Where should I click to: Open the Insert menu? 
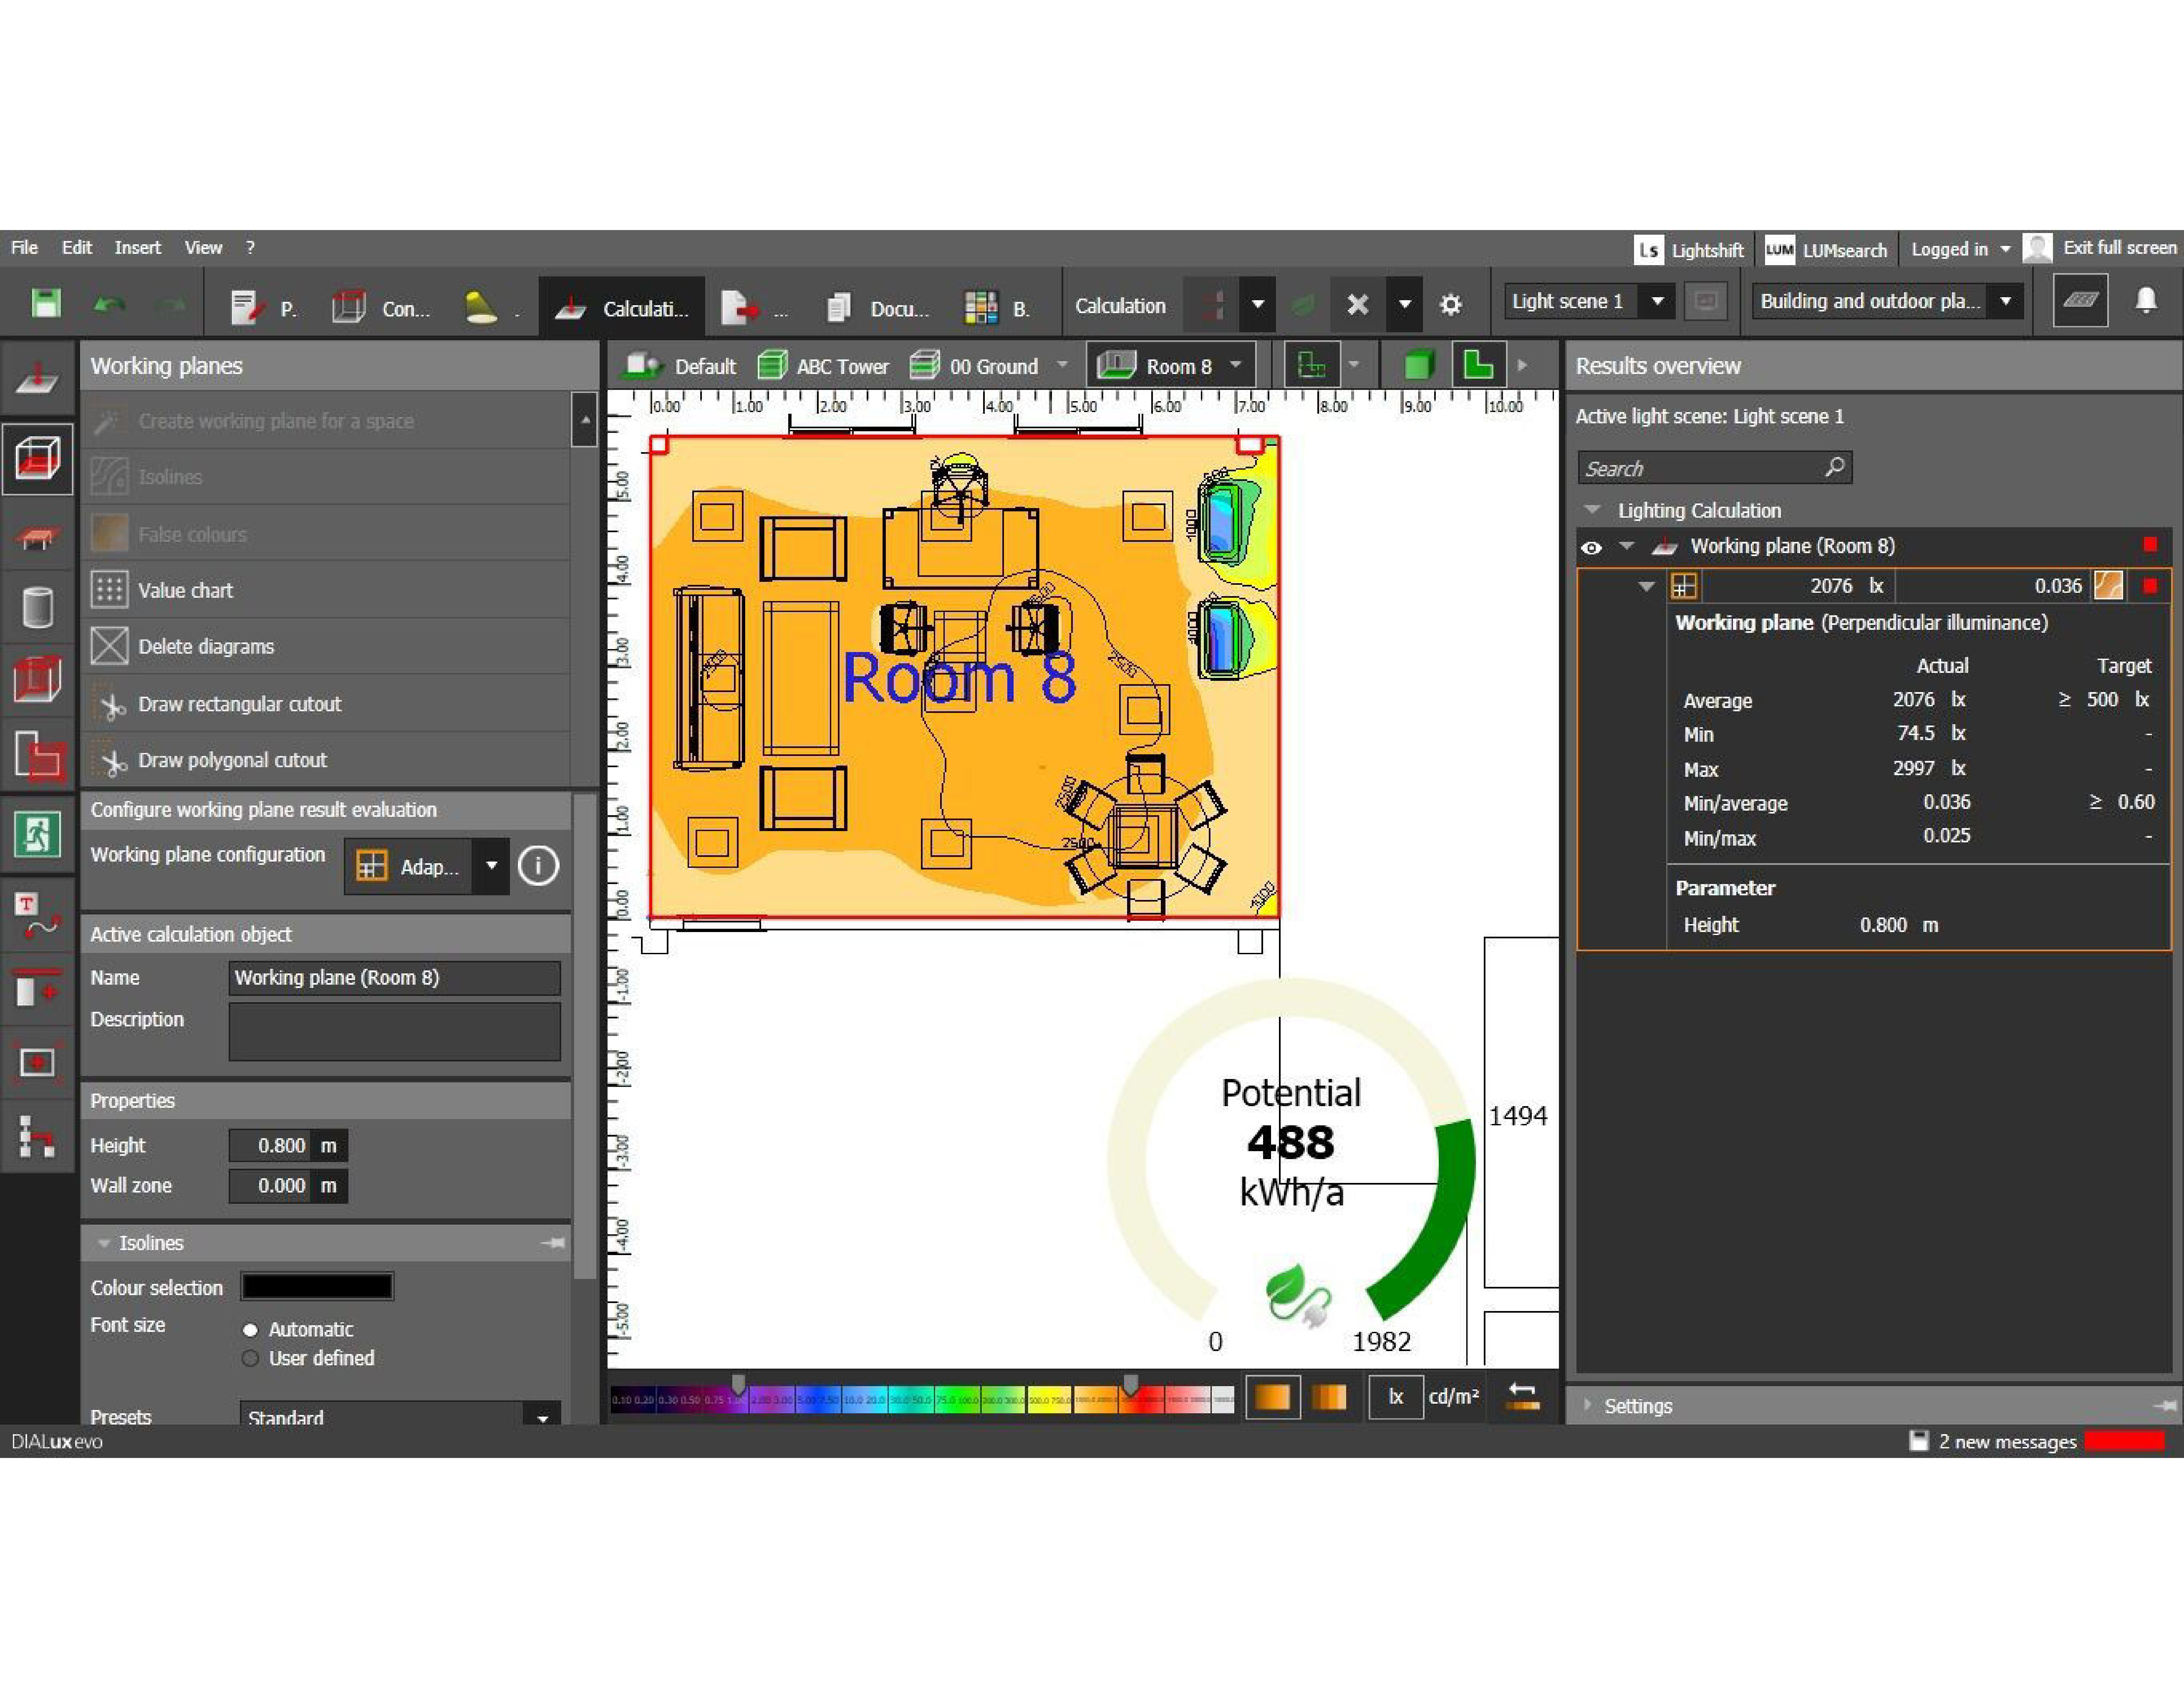click(x=137, y=247)
